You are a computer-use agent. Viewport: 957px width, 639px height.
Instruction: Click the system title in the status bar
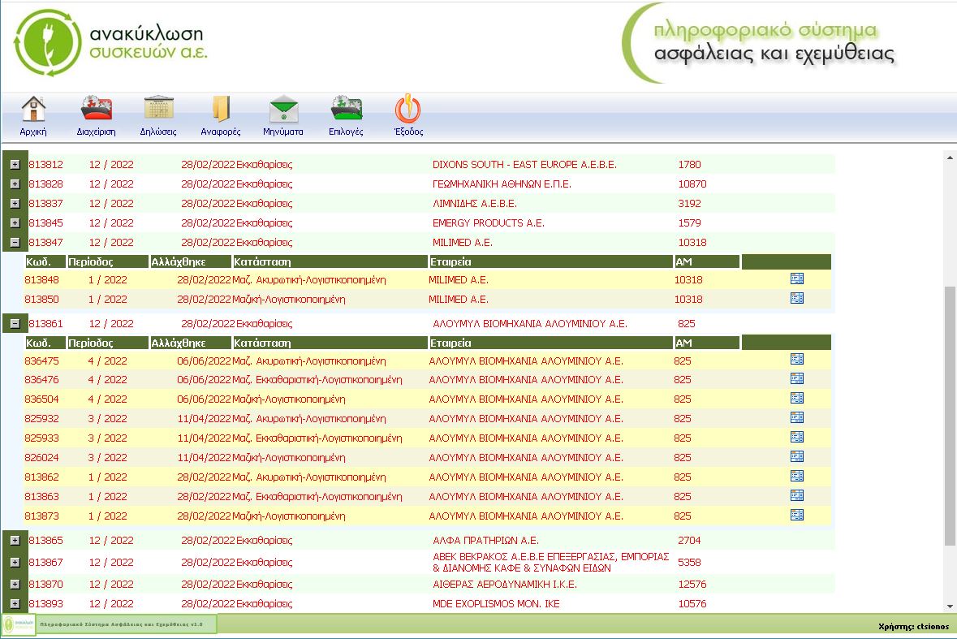tap(121, 624)
